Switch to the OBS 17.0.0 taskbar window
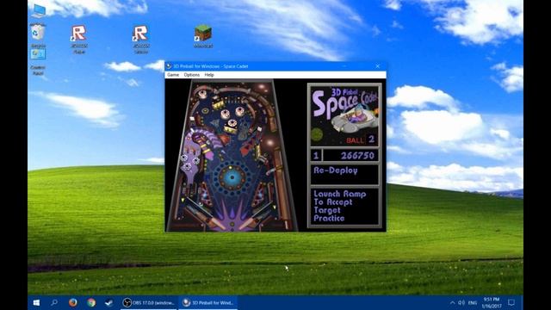Image resolution: width=551 pixels, height=310 pixels. pyautogui.click(x=149, y=302)
